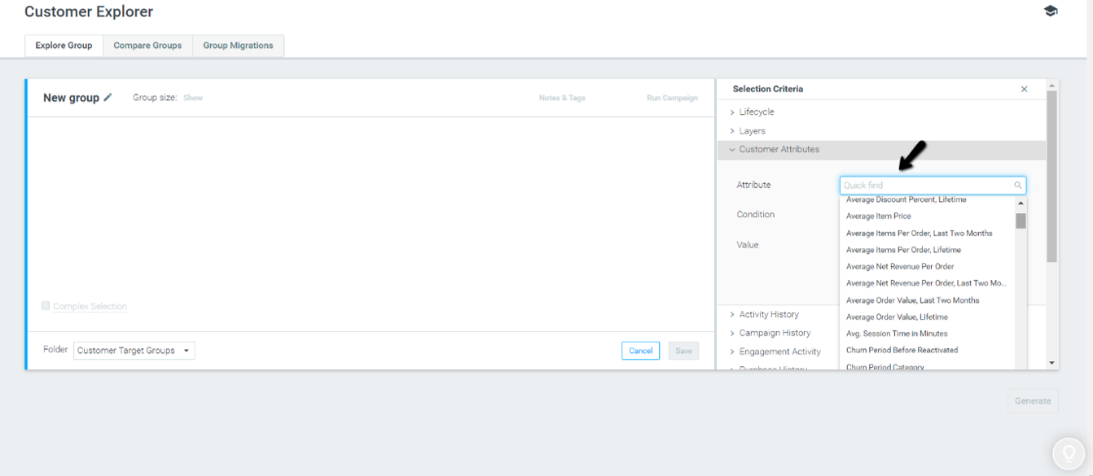Open the Customer Target Groups folder dropdown

[134, 351]
